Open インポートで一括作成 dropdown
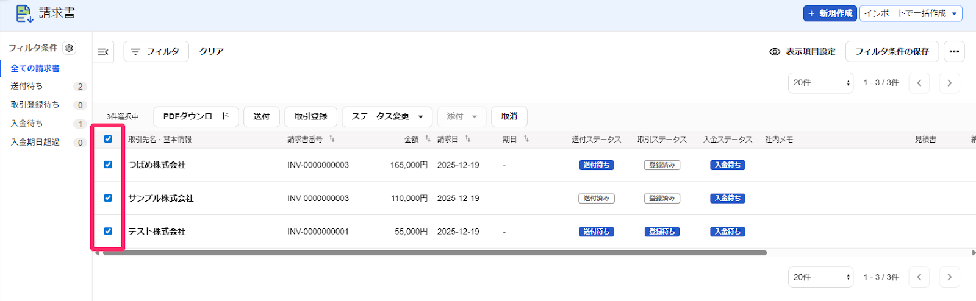The height and width of the screenshot is (301, 976). tap(911, 13)
